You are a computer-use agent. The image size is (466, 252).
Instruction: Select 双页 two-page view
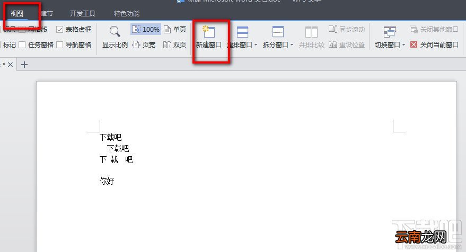click(x=175, y=45)
